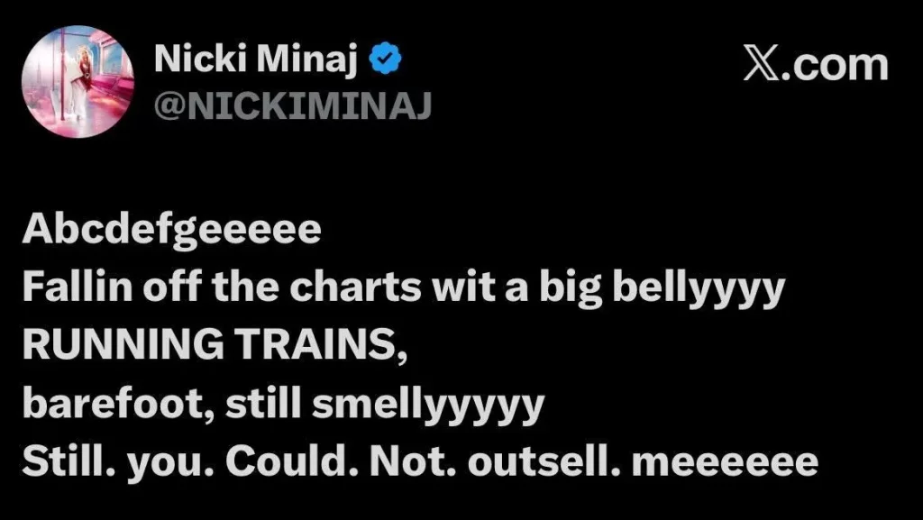Click the word "Could." in the last line

point(292,461)
